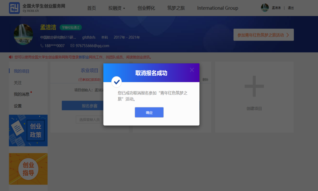Click the site logo icon in the header
The height and width of the screenshot is (191, 318).
click(14, 8)
